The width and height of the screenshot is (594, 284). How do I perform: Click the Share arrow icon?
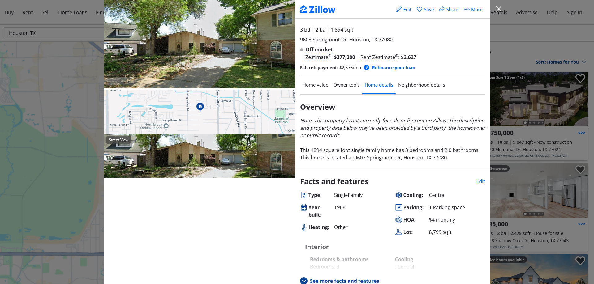tap(442, 9)
